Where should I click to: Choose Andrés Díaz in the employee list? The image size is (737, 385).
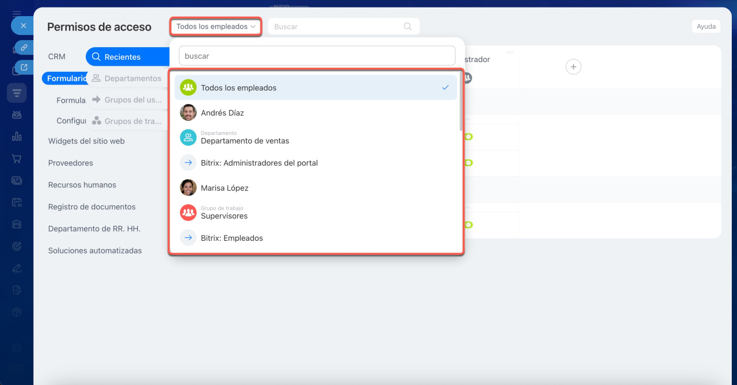(x=222, y=113)
